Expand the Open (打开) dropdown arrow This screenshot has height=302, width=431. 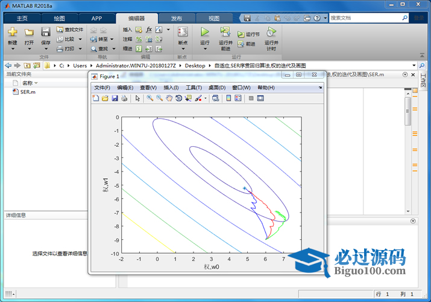coord(29,49)
